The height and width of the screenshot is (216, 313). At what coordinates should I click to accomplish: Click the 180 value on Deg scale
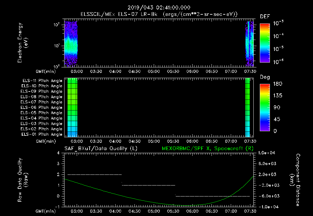tap(278, 84)
